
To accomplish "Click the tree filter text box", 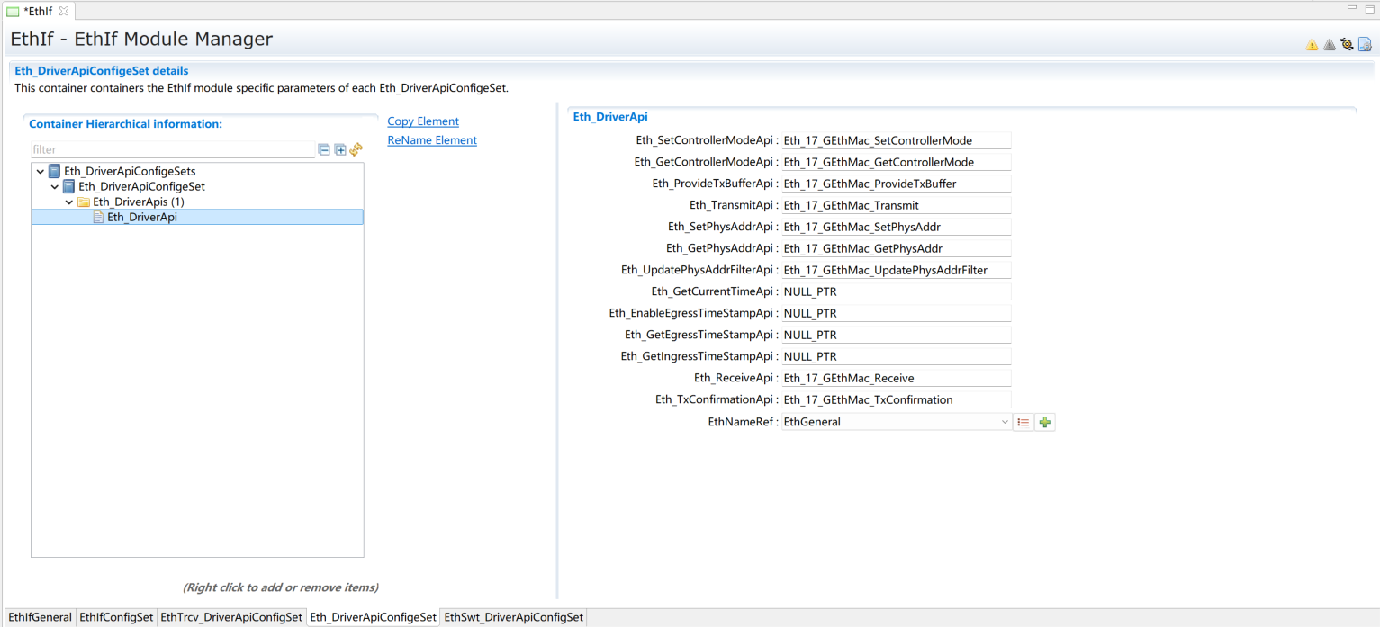I will click(171, 150).
